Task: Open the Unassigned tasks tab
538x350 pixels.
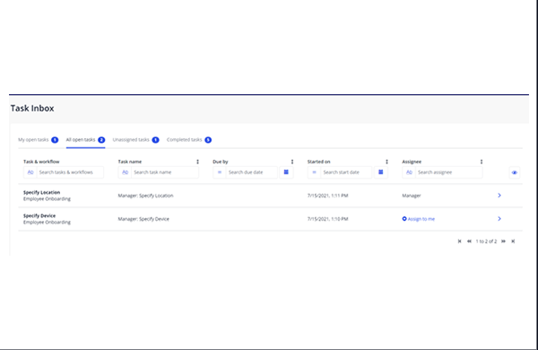Action: click(136, 140)
